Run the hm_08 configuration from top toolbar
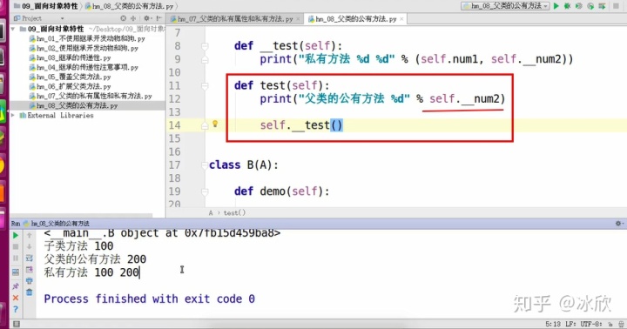Screen dimensions: 627x329 pos(556,5)
